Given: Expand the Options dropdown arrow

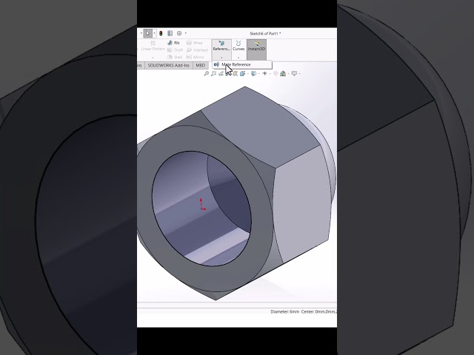Looking at the screenshot, I should [186, 33].
